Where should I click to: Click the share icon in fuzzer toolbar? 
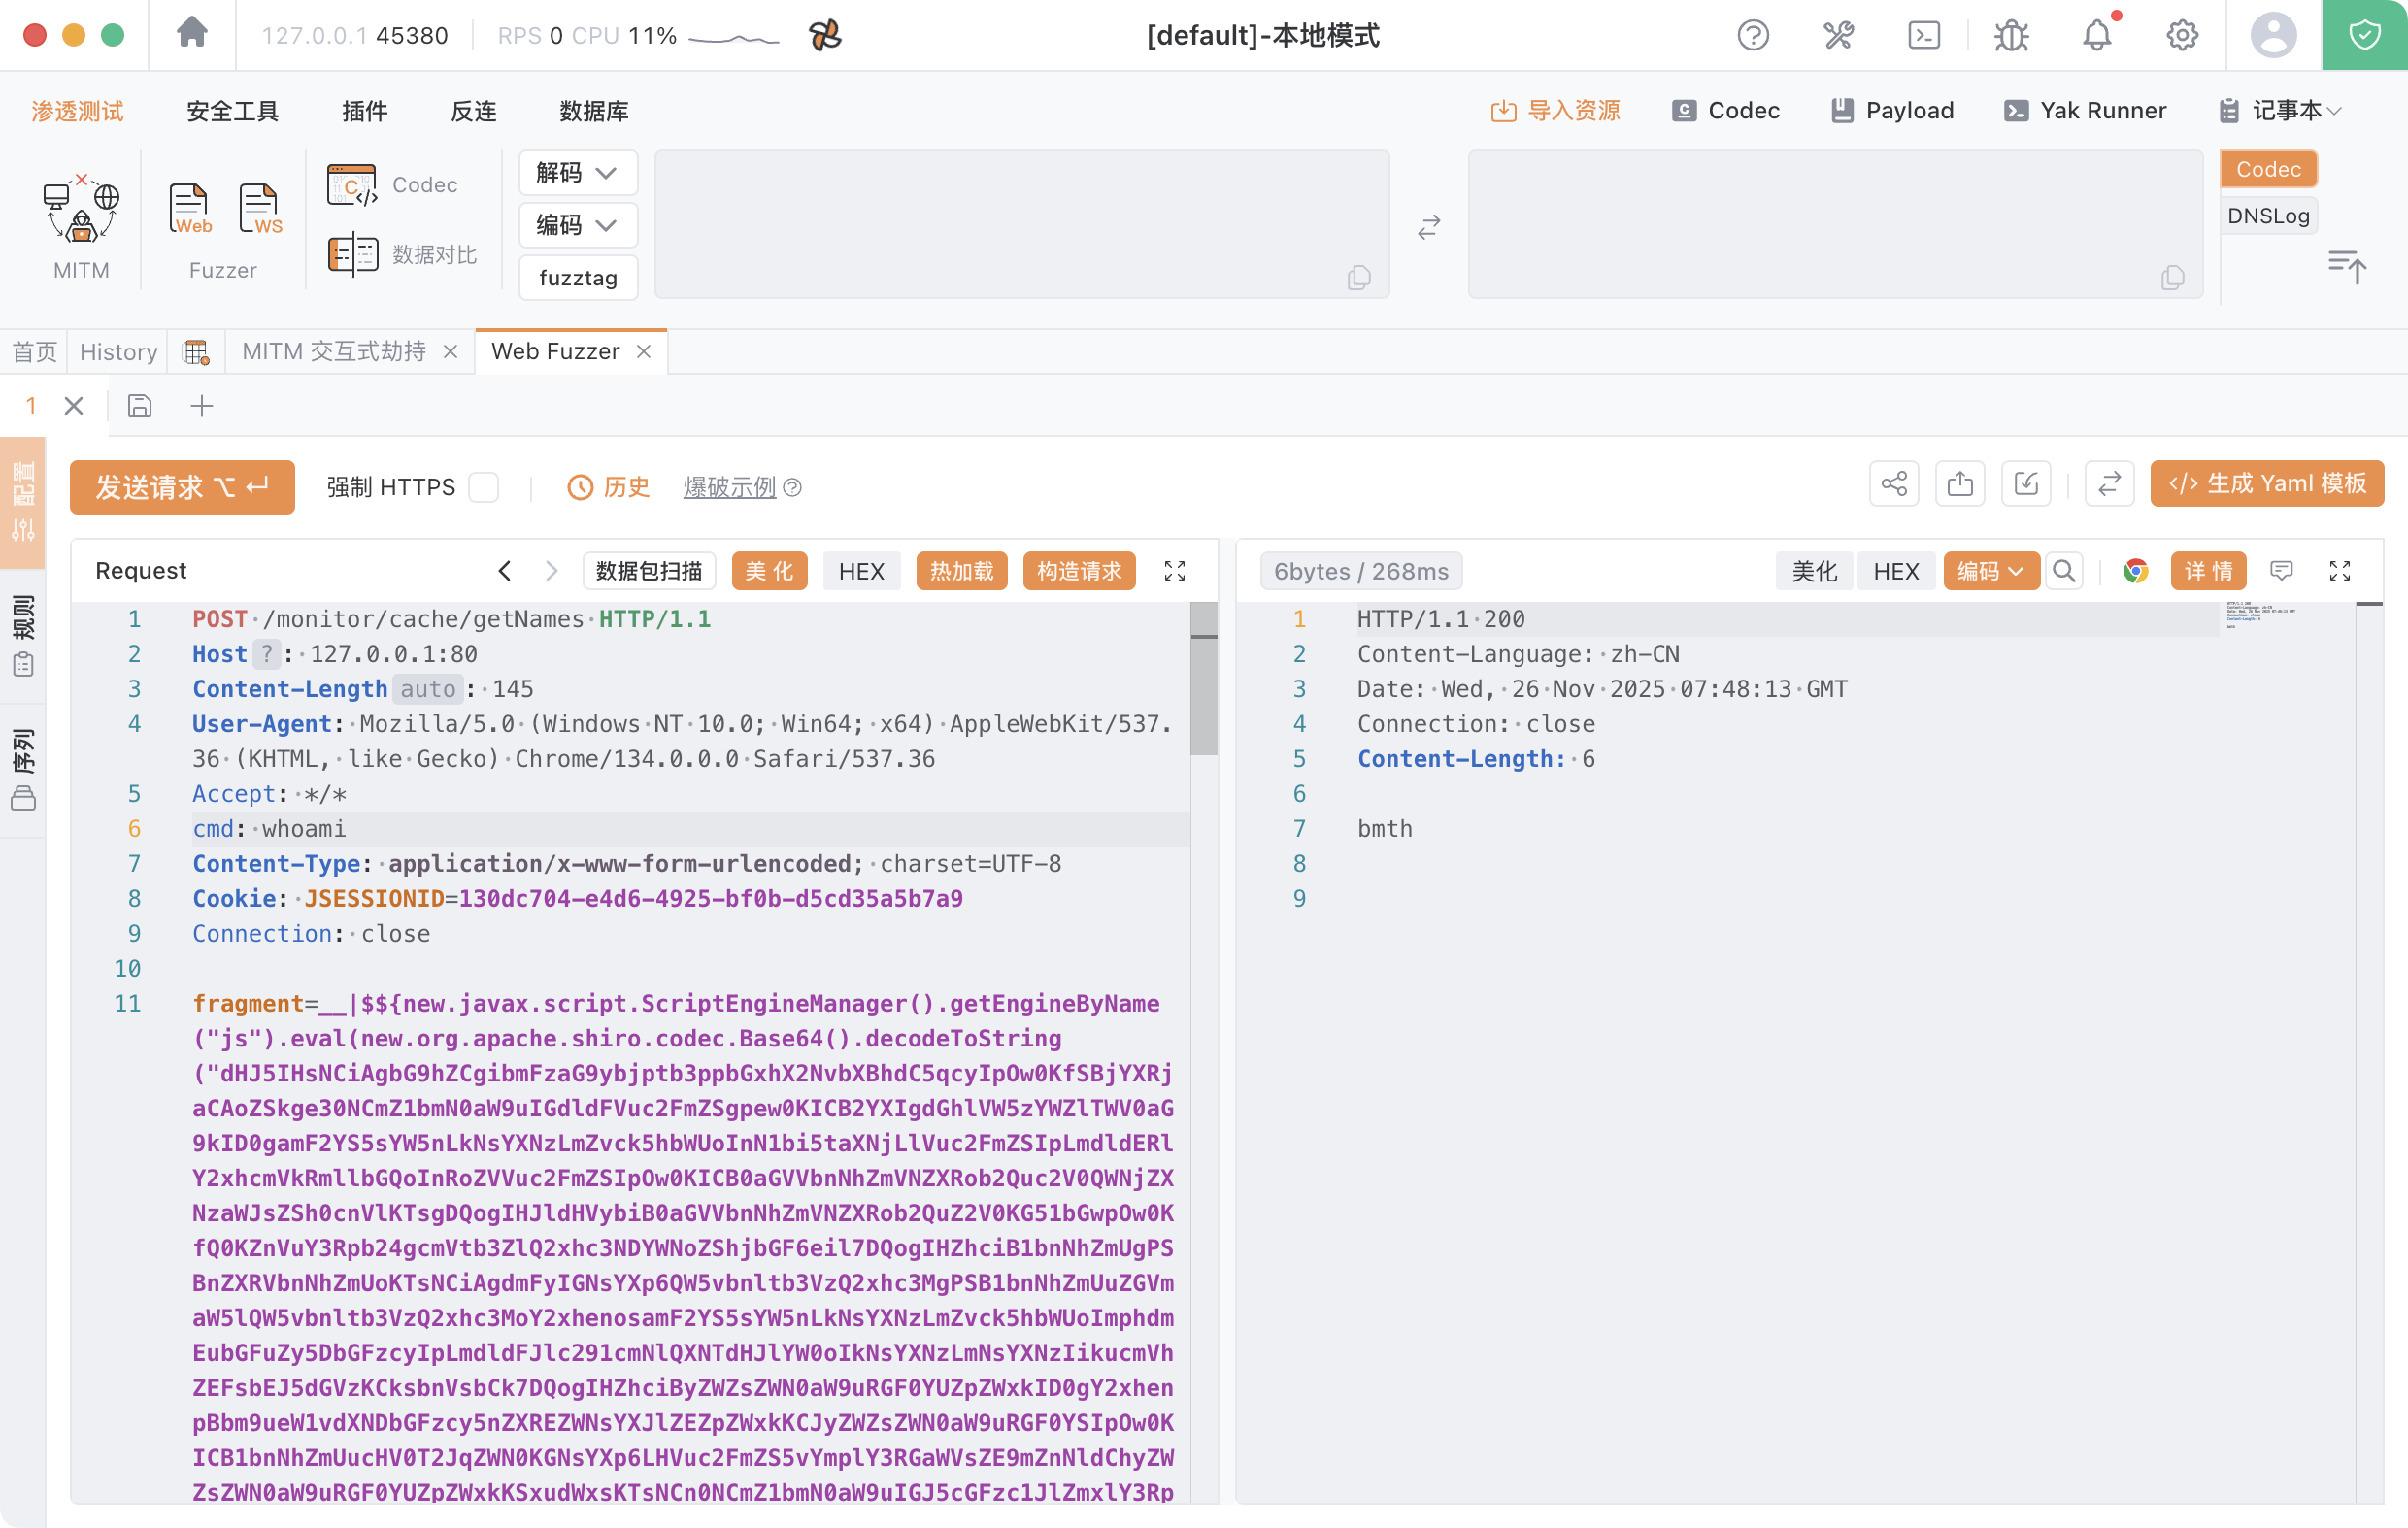[x=1893, y=485]
